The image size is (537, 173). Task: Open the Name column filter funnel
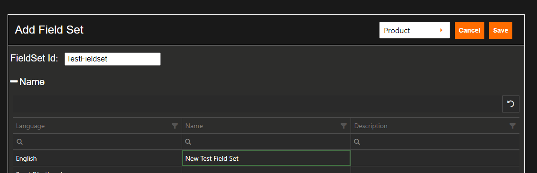click(343, 126)
